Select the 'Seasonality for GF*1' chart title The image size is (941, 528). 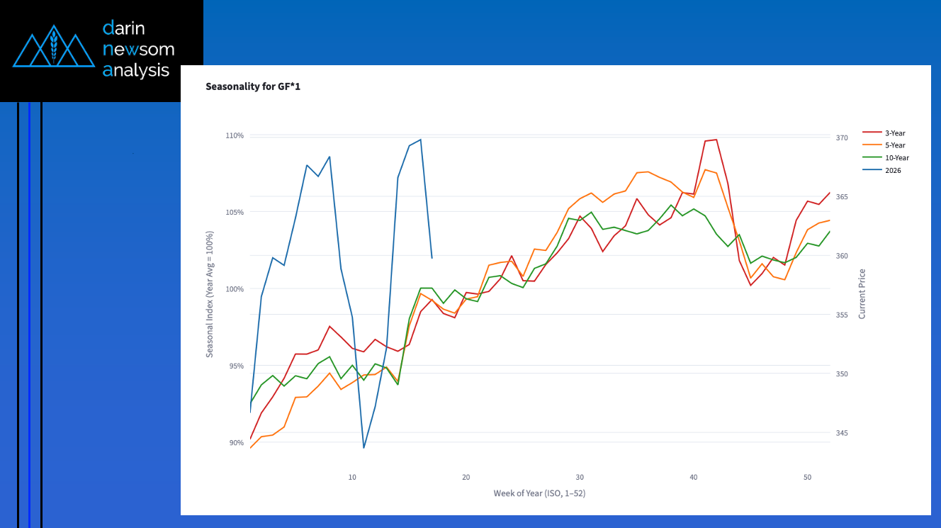(x=253, y=86)
